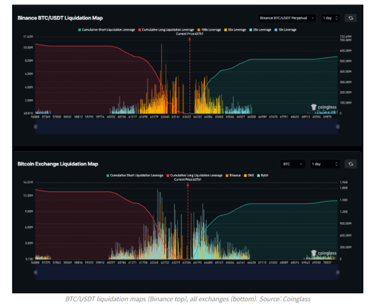This screenshot has width=368, height=305.
Task: Open bottom chart 1 day timeframe dropdown
Action: point(324,164)
